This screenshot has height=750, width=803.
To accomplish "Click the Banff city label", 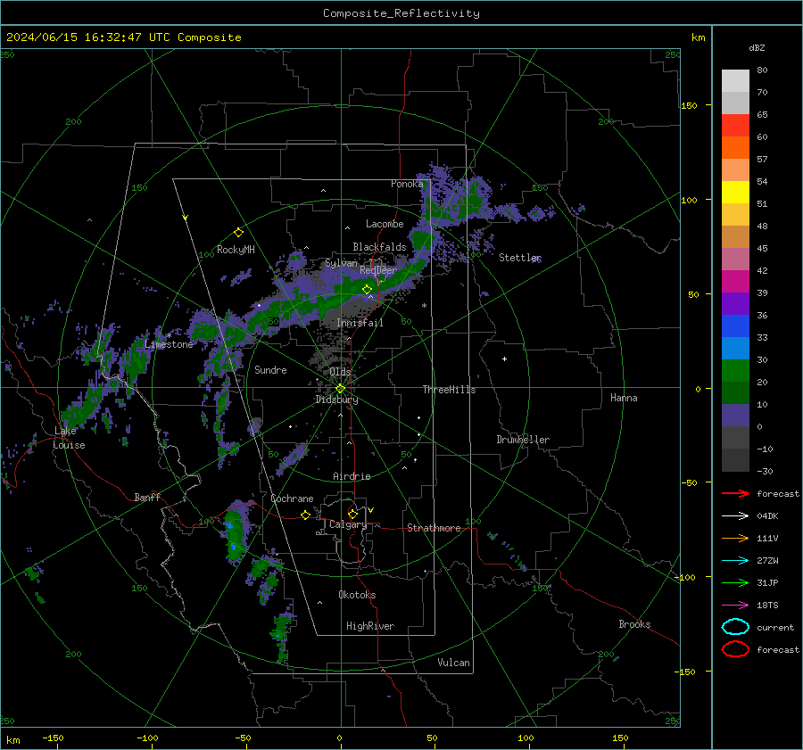I will (147, 497).
